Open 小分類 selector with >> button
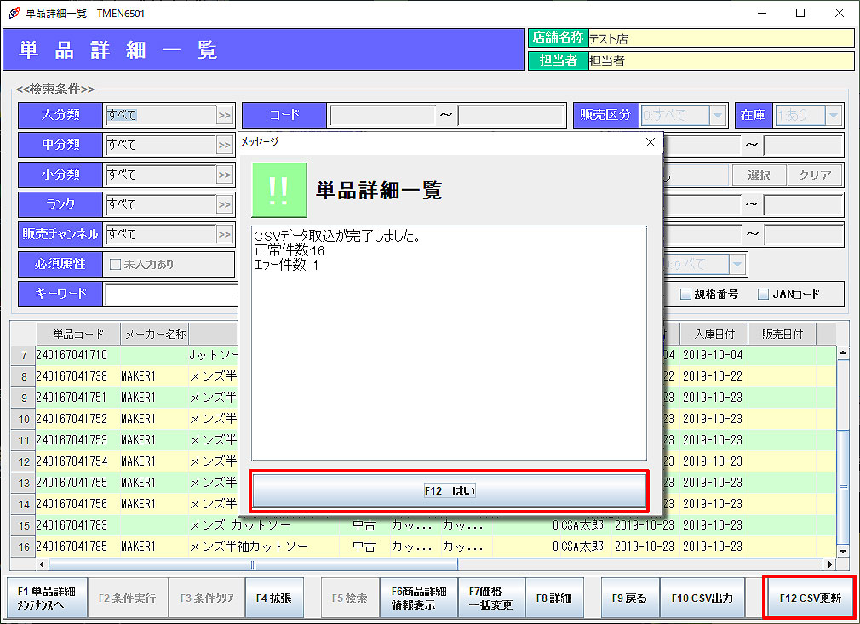860x624 pixels. click(225, 175)
